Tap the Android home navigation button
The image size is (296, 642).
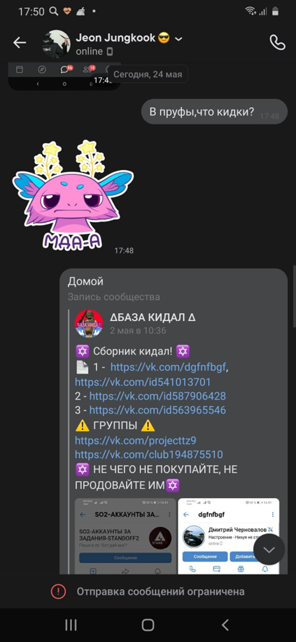(x=148, y=625)
